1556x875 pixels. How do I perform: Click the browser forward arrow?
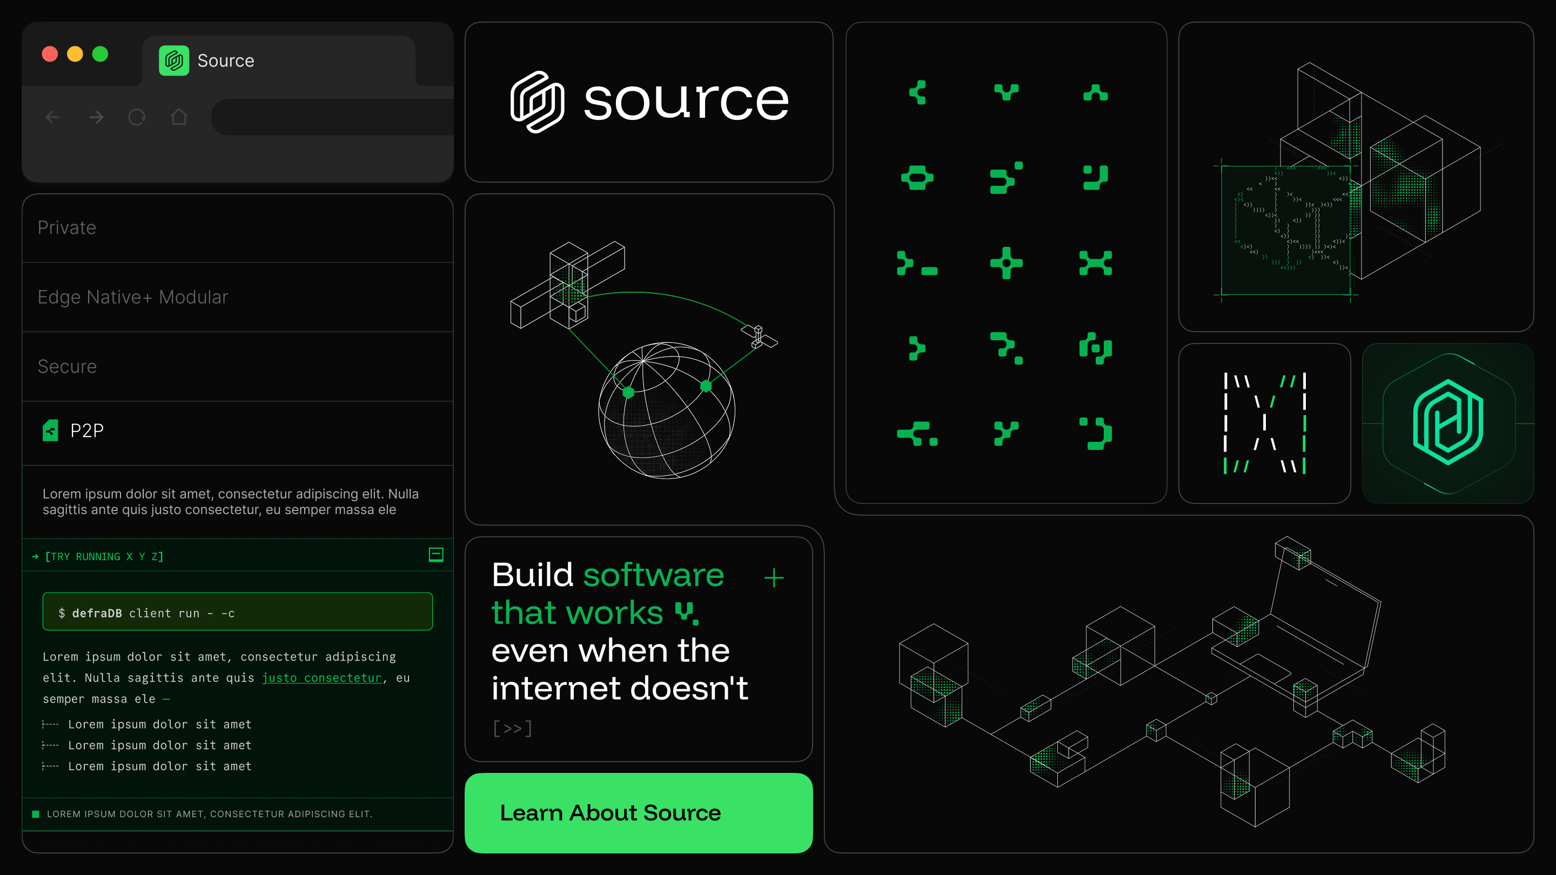point(97,117)
